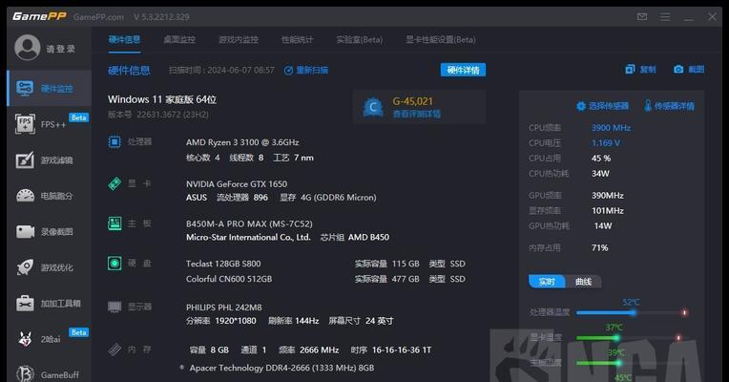Image resolution: width=729 pixels, height=382 pixels.
Task: Click the 处理器 CPU chip icon
Action: [115, 142]
